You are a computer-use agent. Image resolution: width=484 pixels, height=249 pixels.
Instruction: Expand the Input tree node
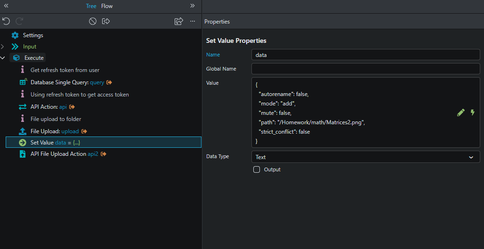pos(3,47)
